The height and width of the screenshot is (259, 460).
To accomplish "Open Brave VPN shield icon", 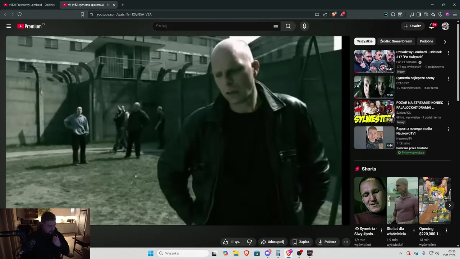I will [440, 14].
